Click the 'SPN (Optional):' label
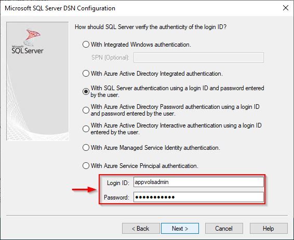Viewport: 294px width, 240px height. point(110,58)
